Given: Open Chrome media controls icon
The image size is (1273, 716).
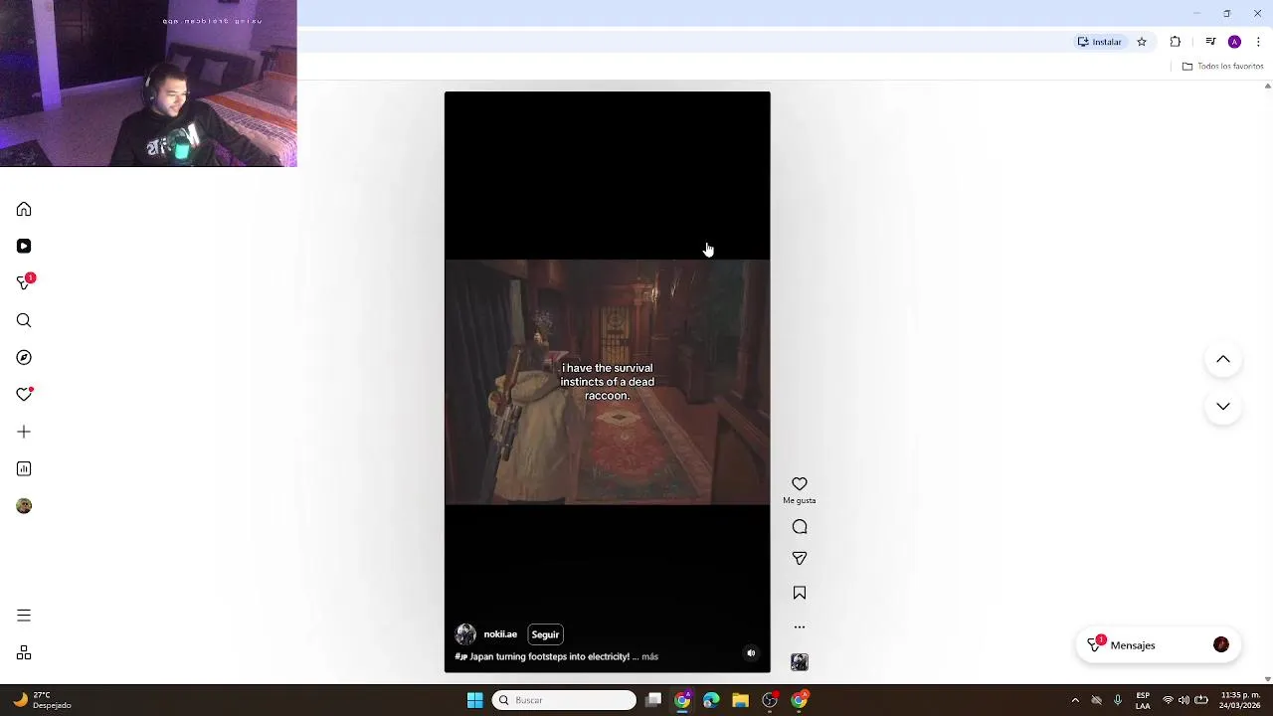Looking at the screenshot, I should 1210,42.
